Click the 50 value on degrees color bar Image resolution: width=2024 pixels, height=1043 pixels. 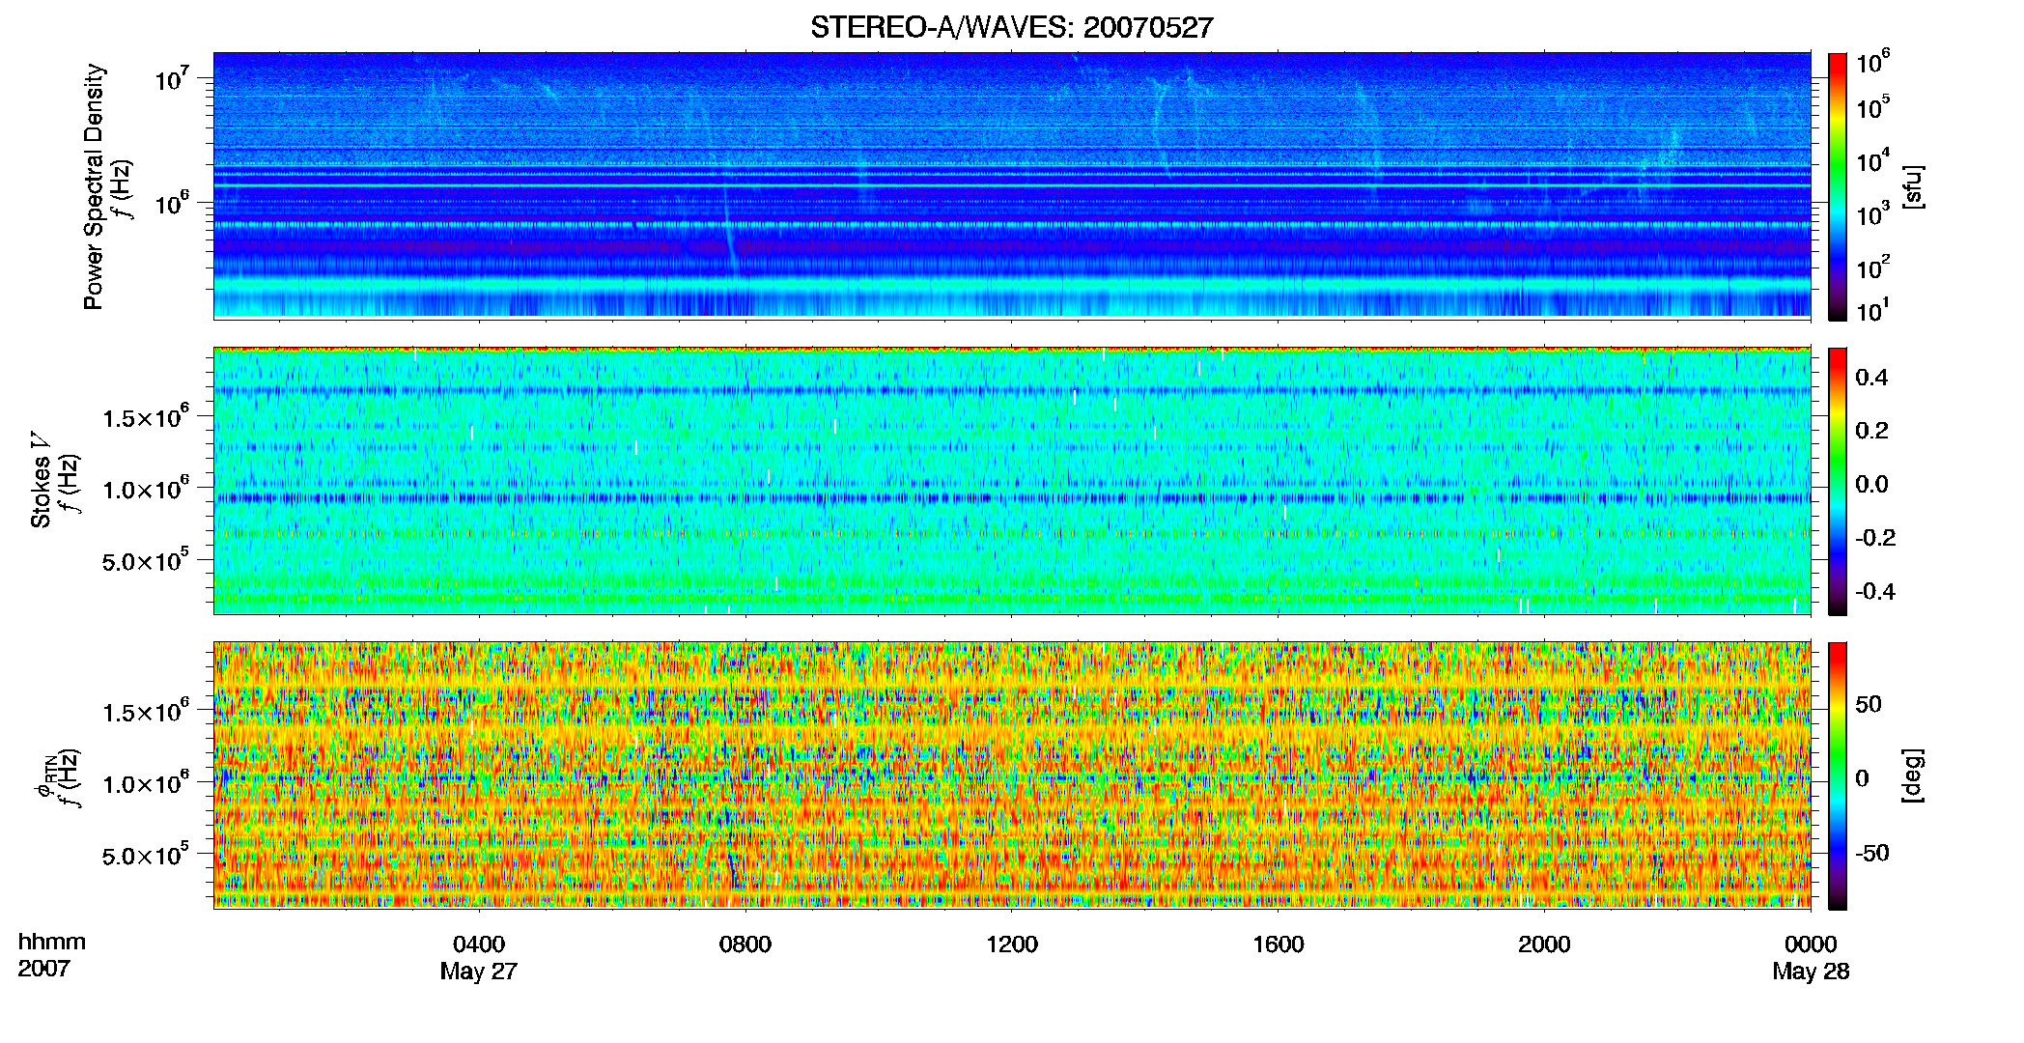pyautogui.click(x=1869, y=704)
